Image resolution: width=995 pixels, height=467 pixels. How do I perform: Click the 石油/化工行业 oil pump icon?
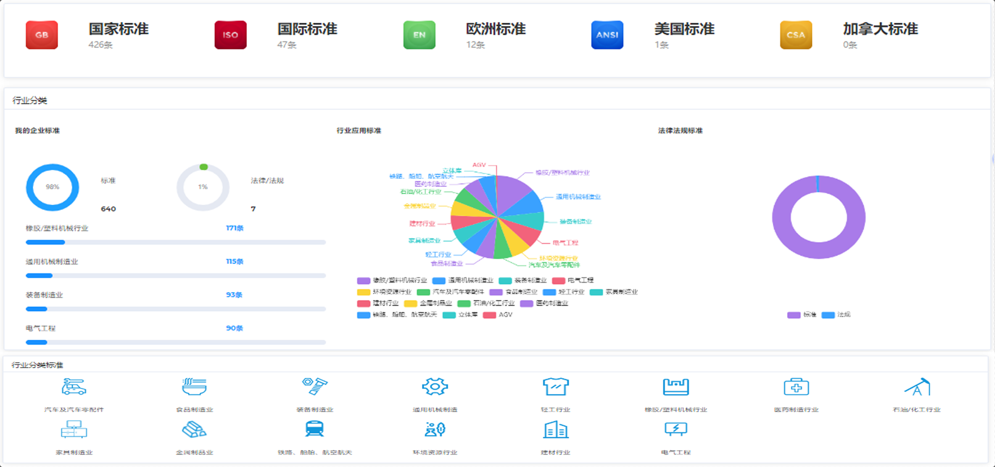(916, 387)
